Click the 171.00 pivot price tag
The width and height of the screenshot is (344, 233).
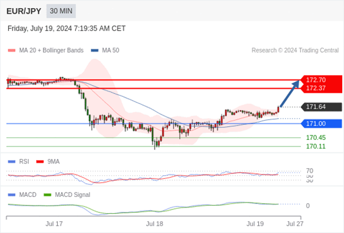321,124
